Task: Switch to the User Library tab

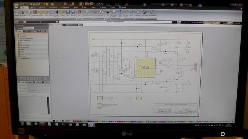Action: coord(28,28)
